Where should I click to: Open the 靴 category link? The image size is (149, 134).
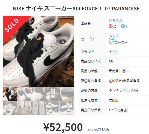113,39
